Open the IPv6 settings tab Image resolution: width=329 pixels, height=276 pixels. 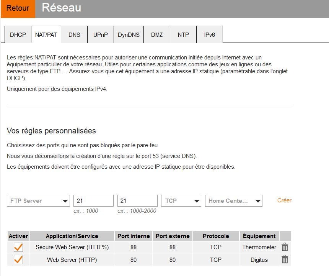[x=209, y=35]
